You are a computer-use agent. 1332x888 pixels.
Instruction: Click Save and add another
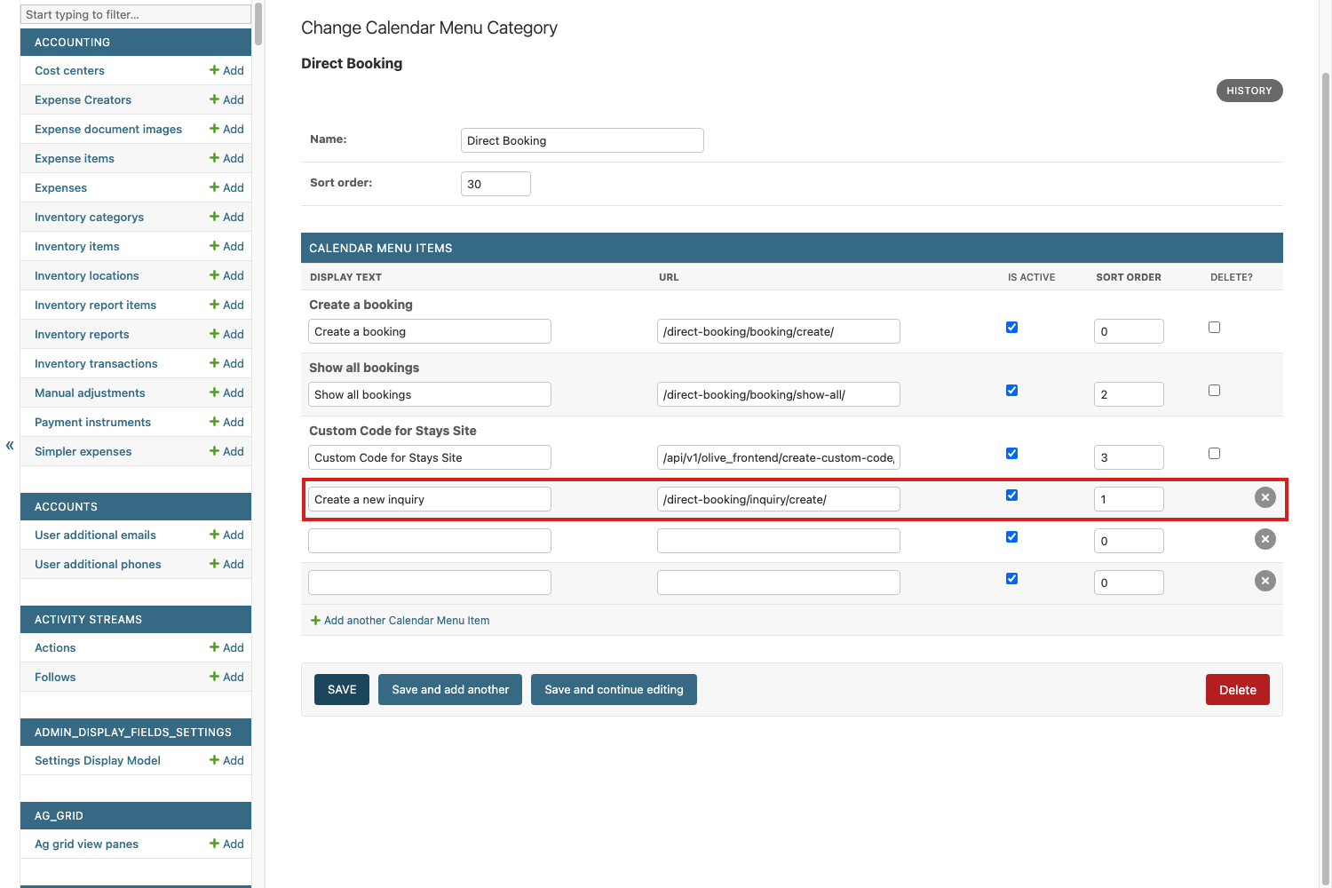(450, 689)
